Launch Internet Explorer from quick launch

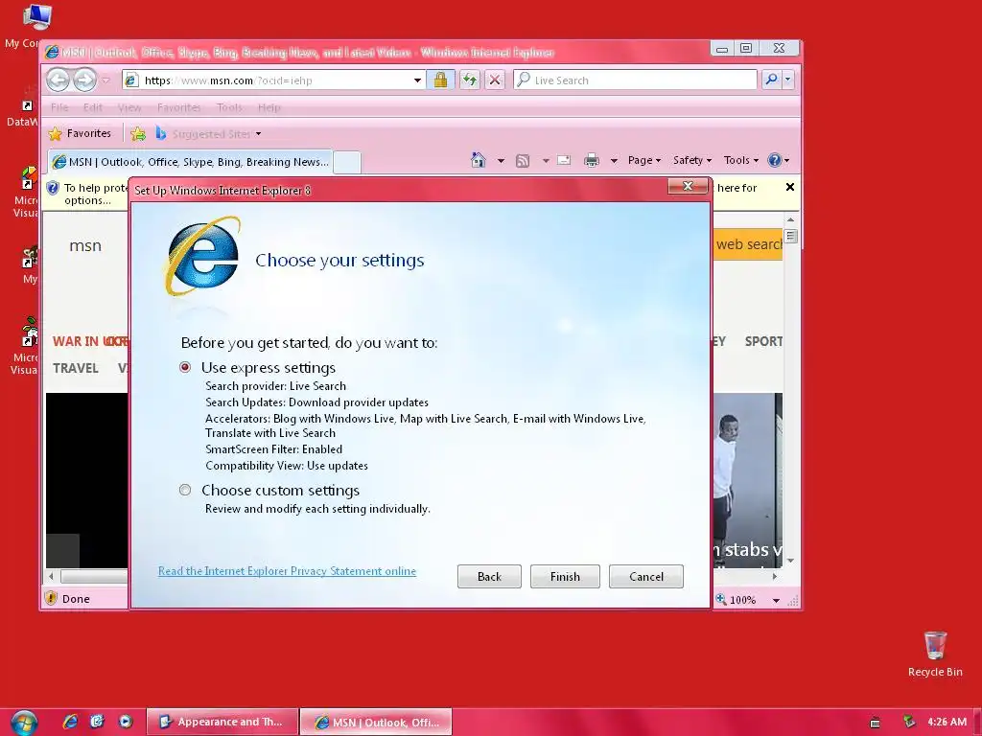point(70,722)
